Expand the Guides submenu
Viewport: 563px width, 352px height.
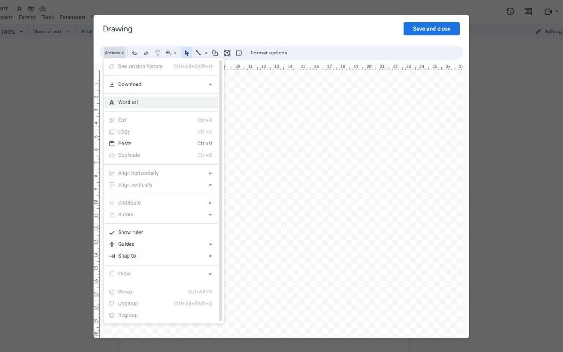tap(161, 244)
